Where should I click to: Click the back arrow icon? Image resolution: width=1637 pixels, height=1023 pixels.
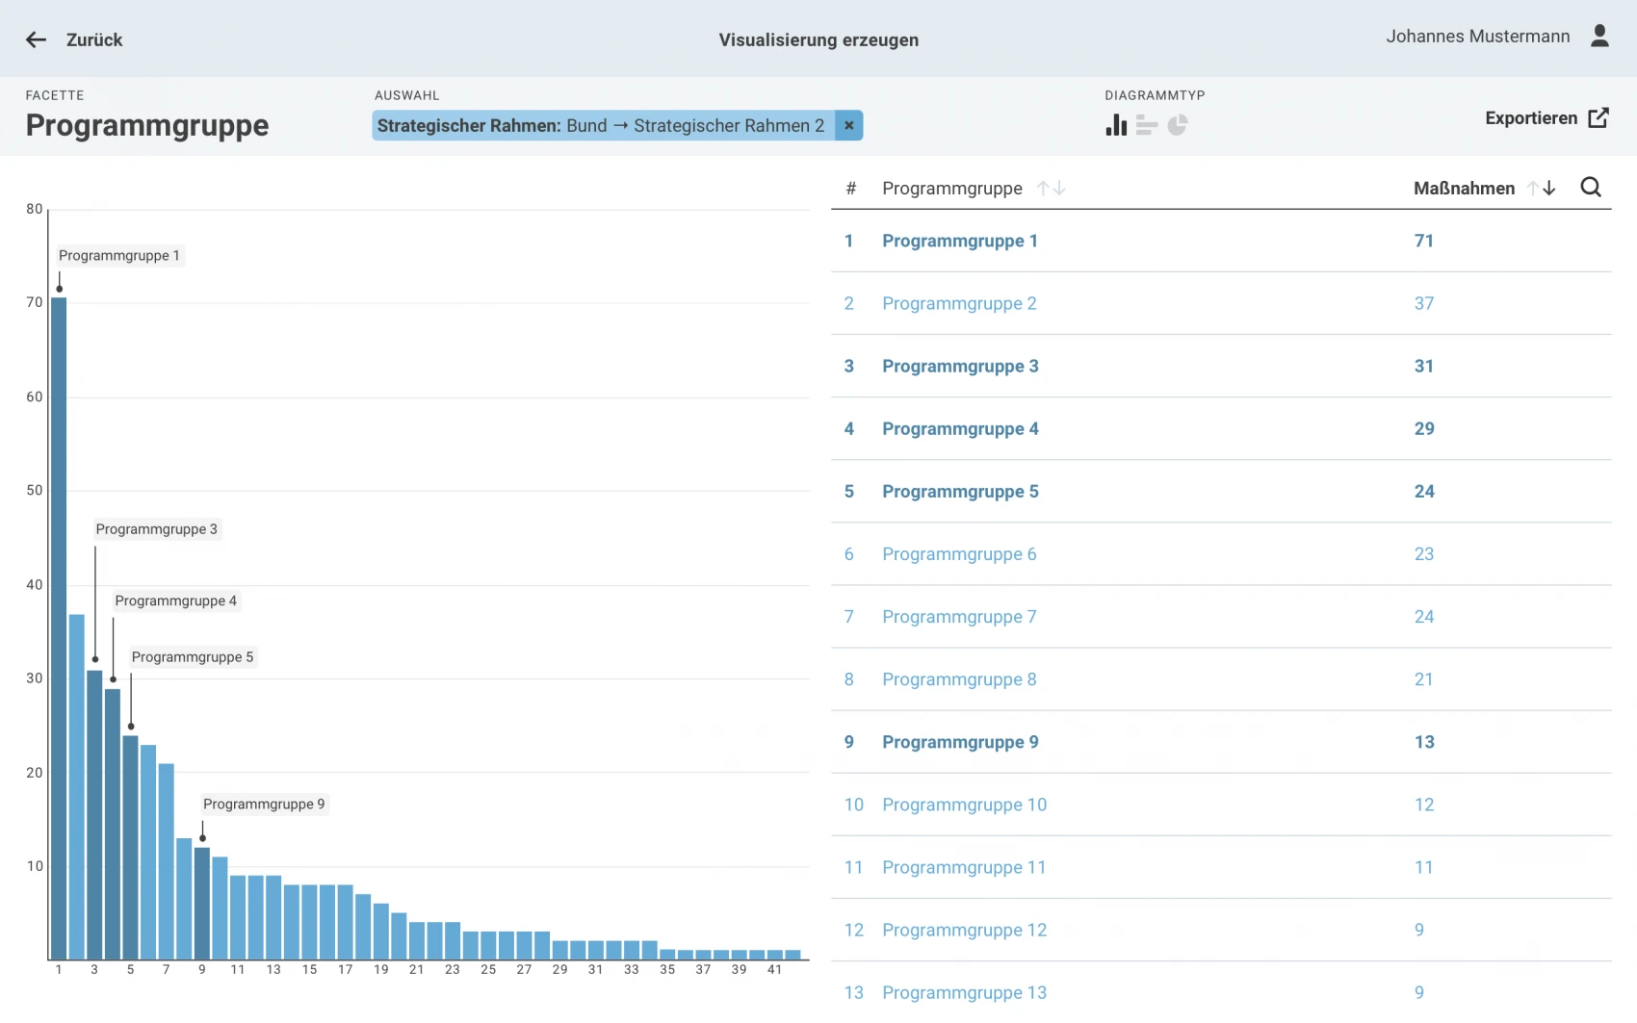click(37, 39)
